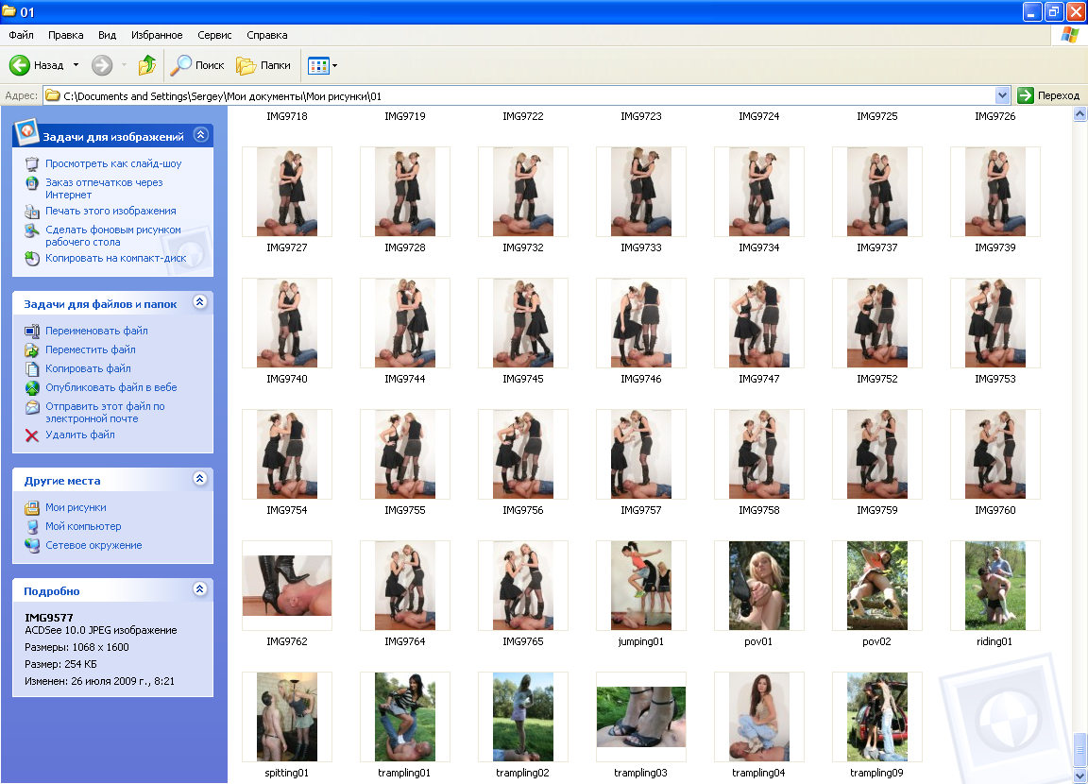
Task: Open the Вид menu
Action: click(107, 35)
